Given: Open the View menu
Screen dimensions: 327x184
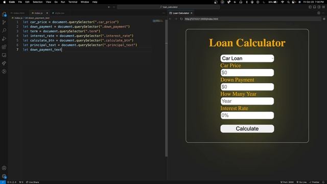Looking at the screenshot, I should pos(49,2).
